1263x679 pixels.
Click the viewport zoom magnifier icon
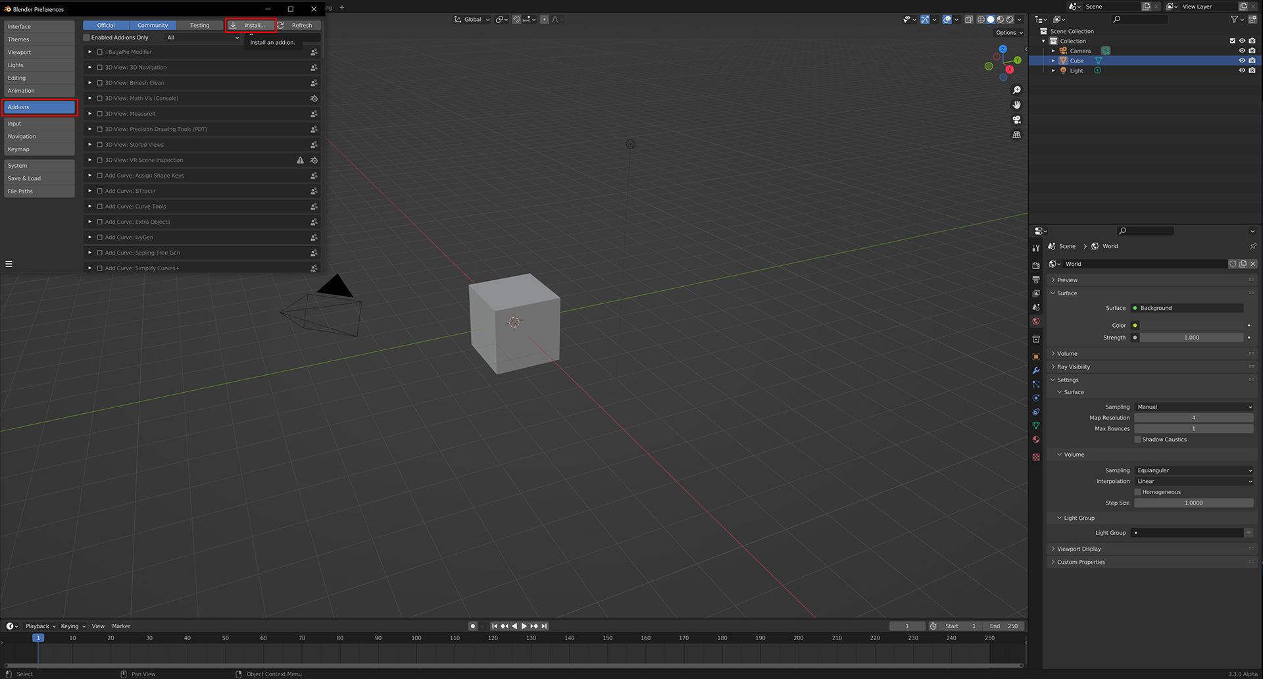click(1016, 90)
